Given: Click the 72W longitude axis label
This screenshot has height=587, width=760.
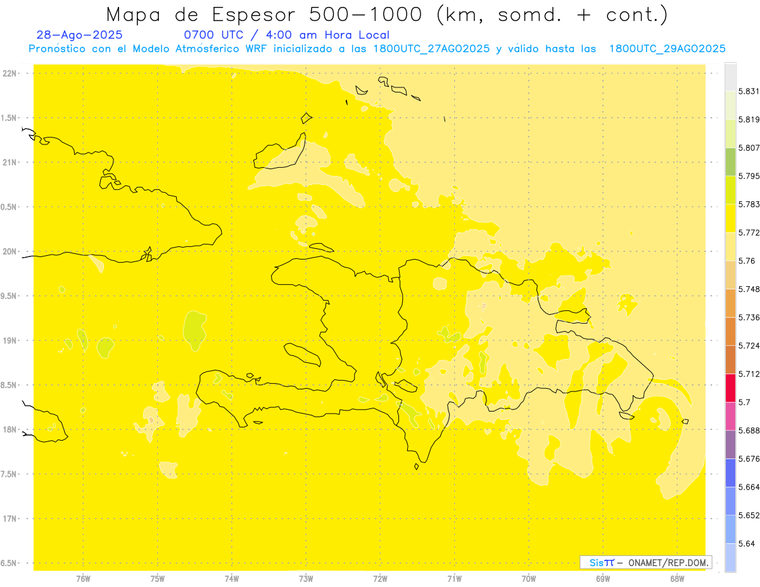Looking at the screenshot, I should click(380, 578).
